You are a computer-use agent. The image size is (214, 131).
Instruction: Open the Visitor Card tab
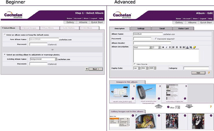pos(183,29)
